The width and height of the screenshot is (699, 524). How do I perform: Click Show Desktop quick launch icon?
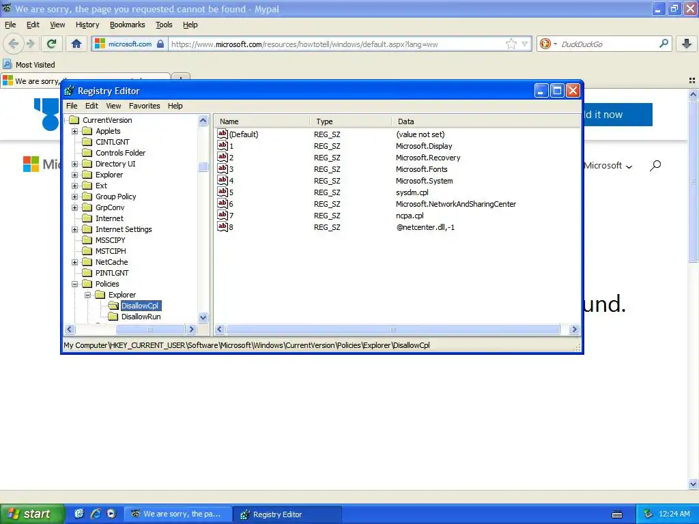(79, 513)
